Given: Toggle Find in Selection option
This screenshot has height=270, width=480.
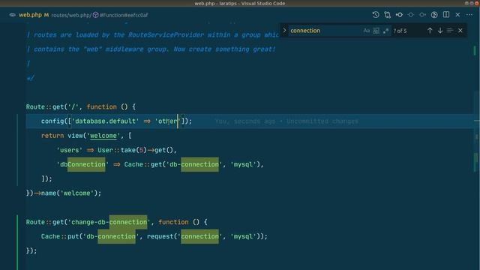Looking at the screenshot, I should pyautogui.click(x=450, y=31).
